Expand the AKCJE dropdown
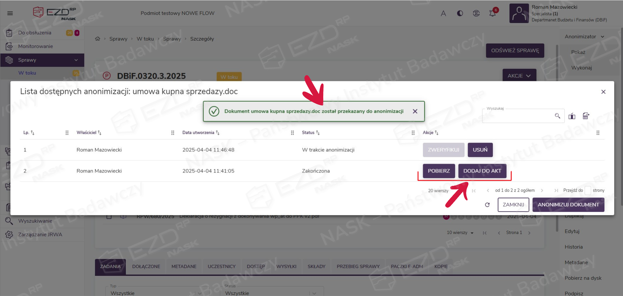 pyautogui.click(x=519, y=76)
